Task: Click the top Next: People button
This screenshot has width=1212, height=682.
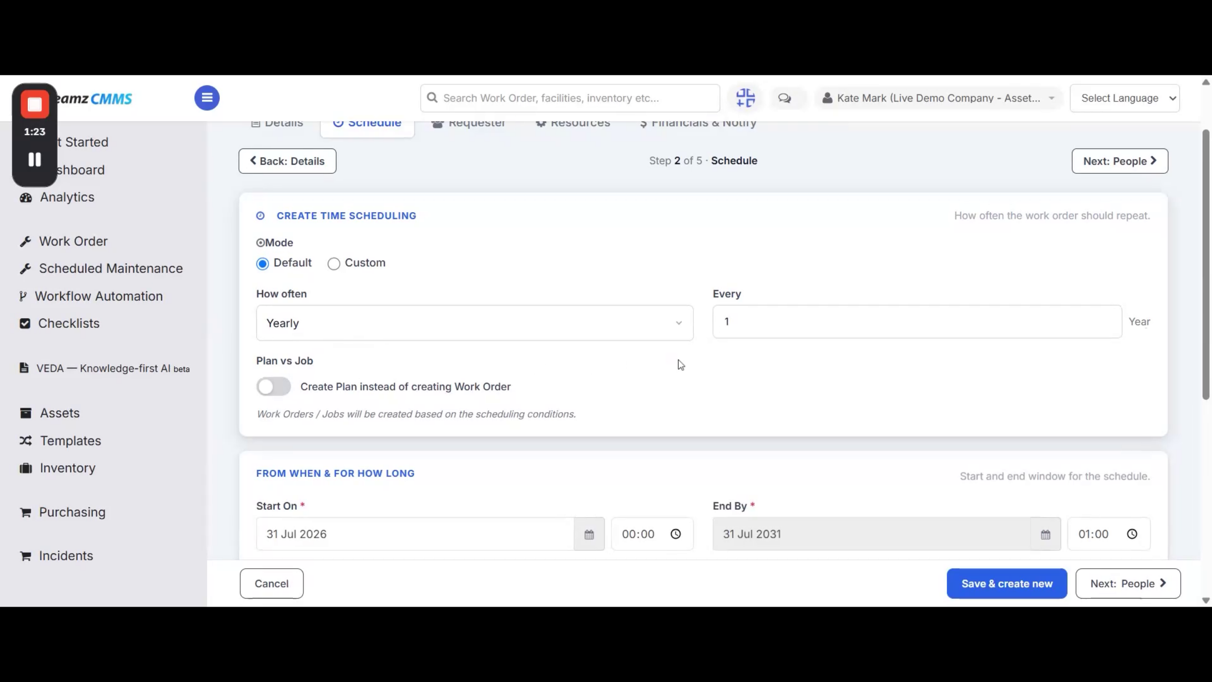Action: coord(1120,161)
